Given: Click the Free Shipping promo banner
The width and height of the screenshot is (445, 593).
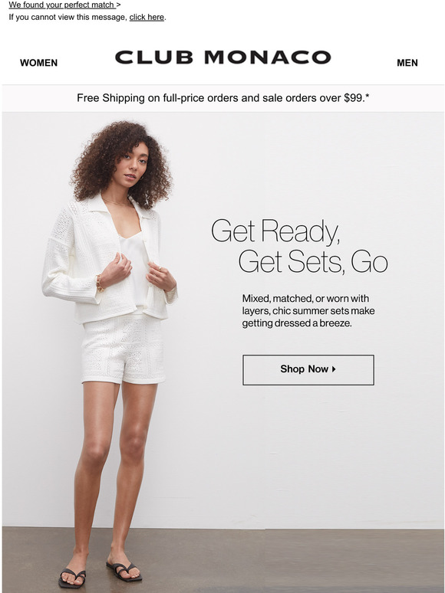Looking at the screenshot, I should (x=223, y=98).
